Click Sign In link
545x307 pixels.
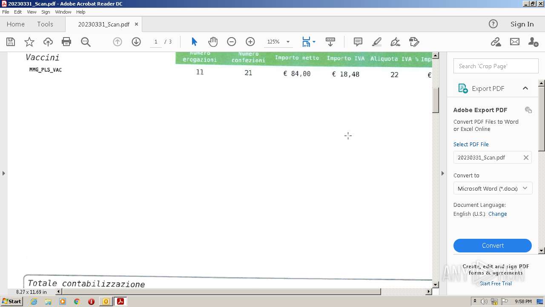click(x=522, y=24)
